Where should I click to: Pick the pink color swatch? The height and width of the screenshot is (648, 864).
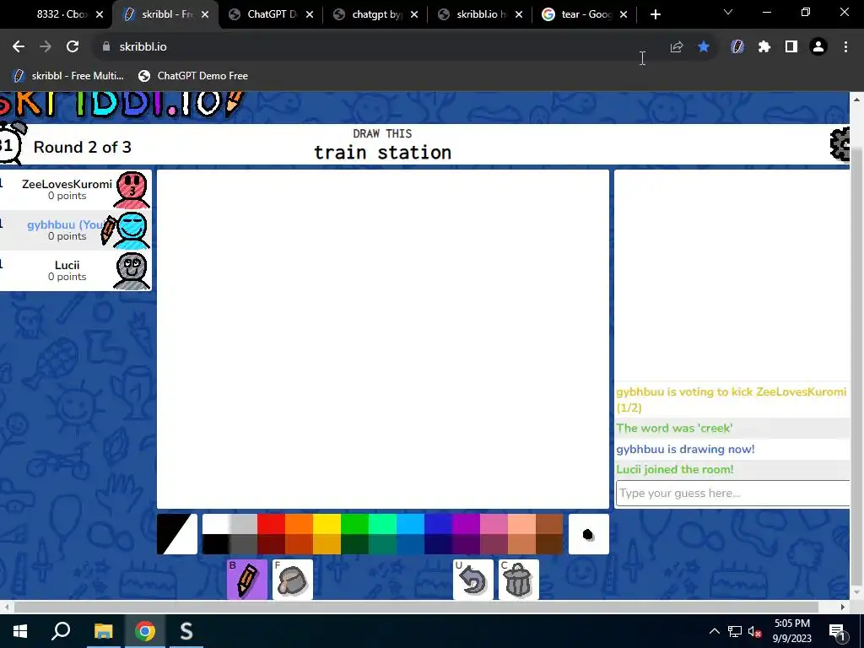[494, 524]
